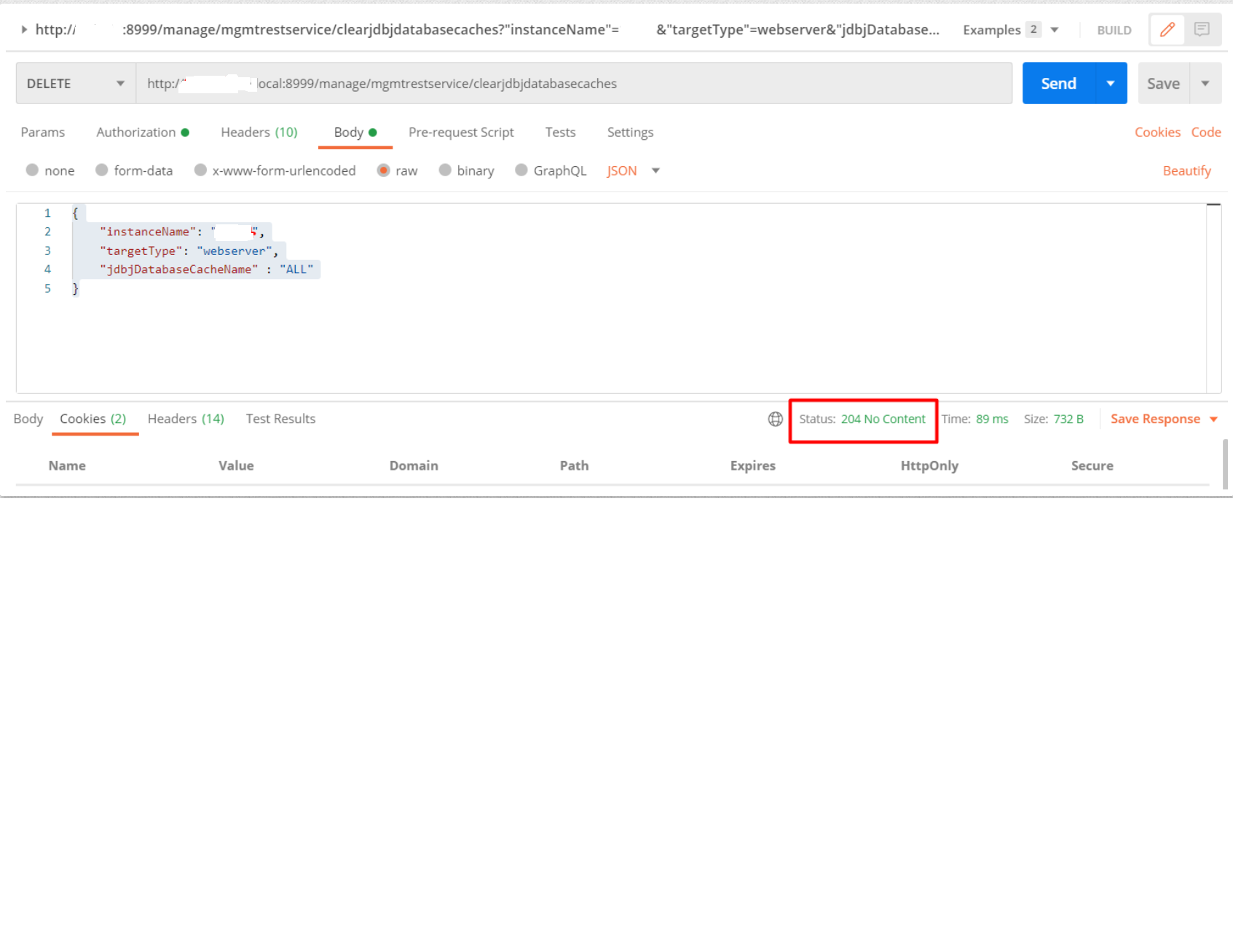Image resolution: width=1233 pixels, height=941 pixels.
Task: Click the pencil edit icon
Action: (x=1167, y=30)
